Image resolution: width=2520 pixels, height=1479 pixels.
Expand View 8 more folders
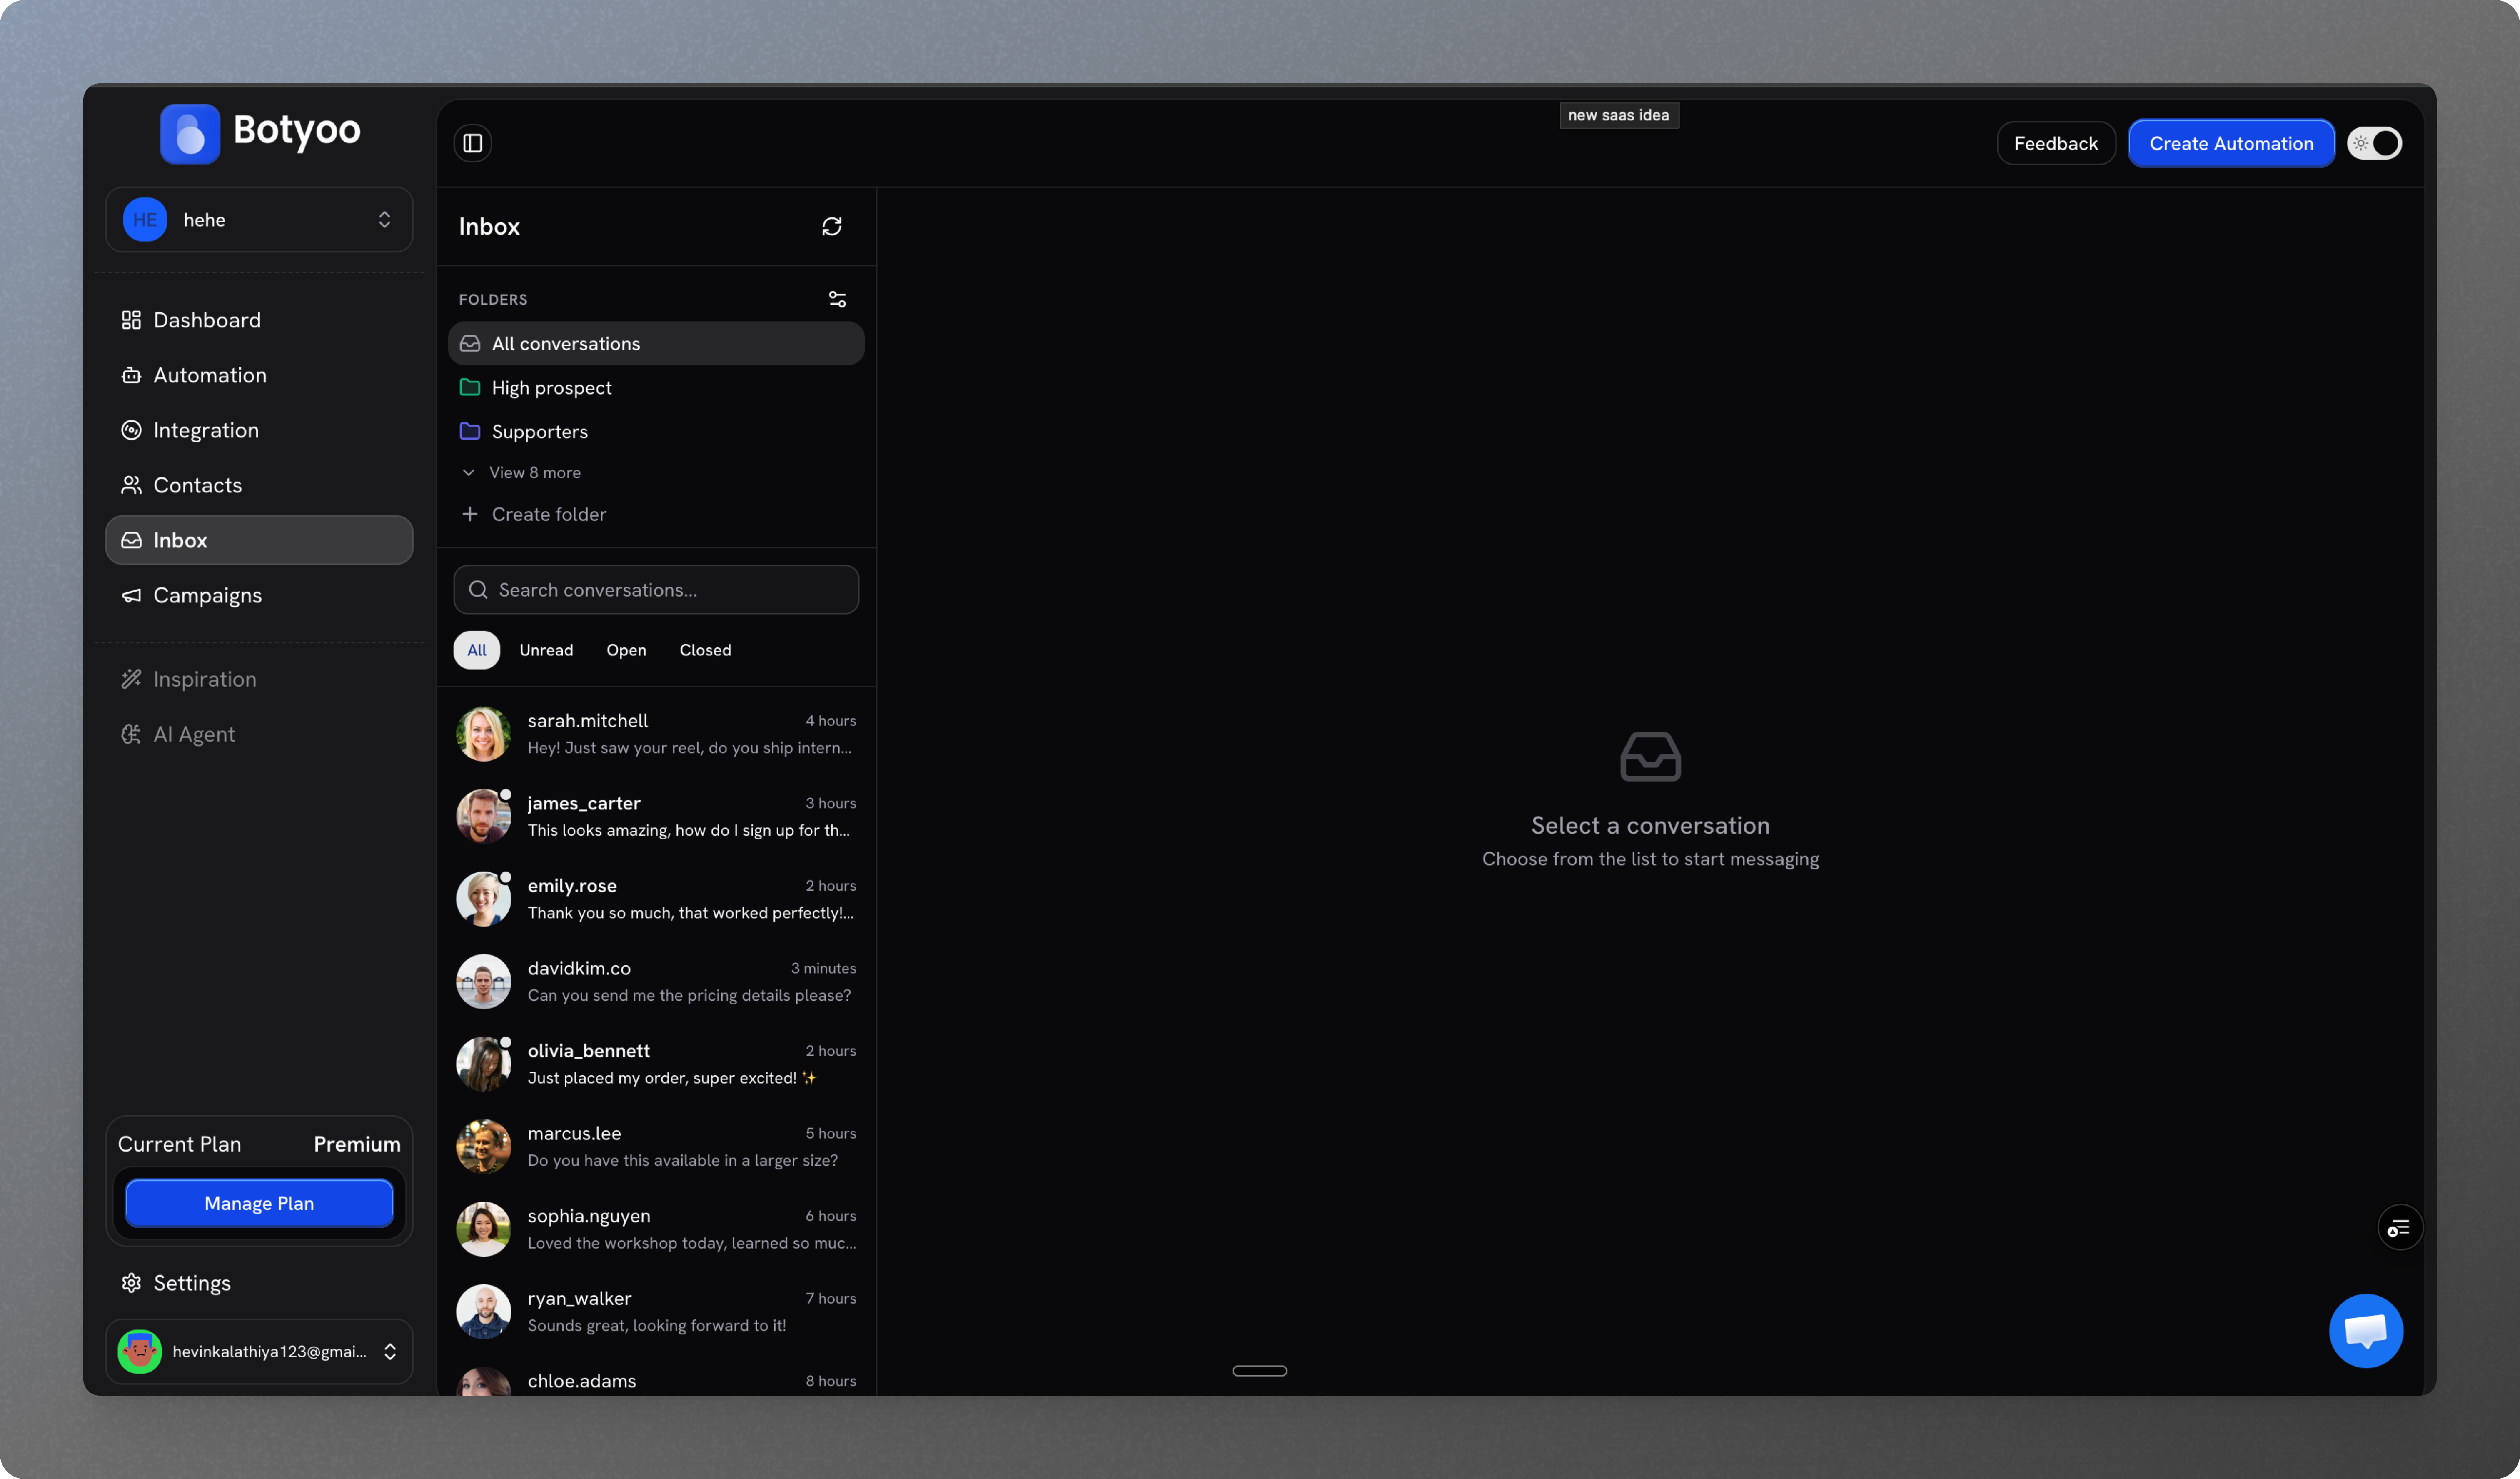coord(522,472)
